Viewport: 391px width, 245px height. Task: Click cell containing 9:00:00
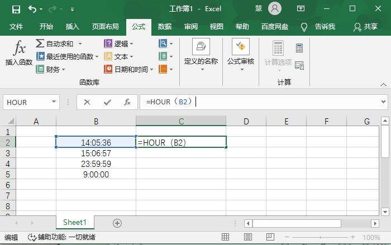click(x=96, y=175)
